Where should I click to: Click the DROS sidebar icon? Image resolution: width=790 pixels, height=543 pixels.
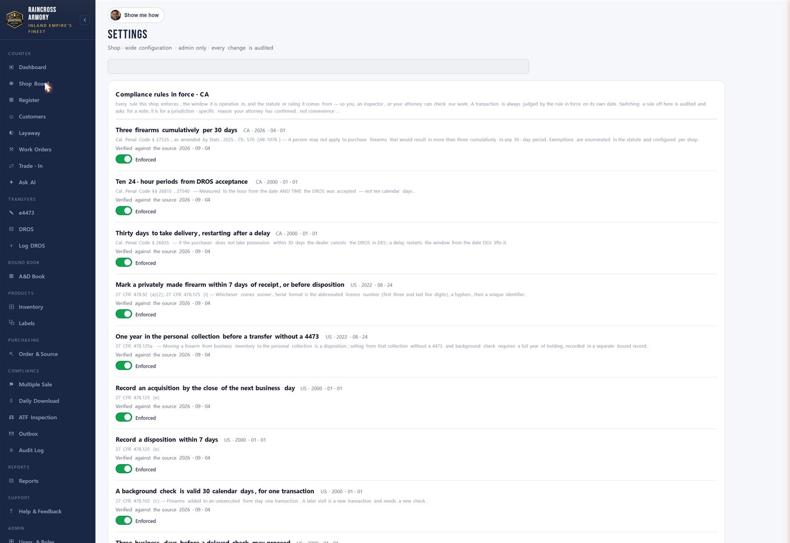(x=11, y=229)
